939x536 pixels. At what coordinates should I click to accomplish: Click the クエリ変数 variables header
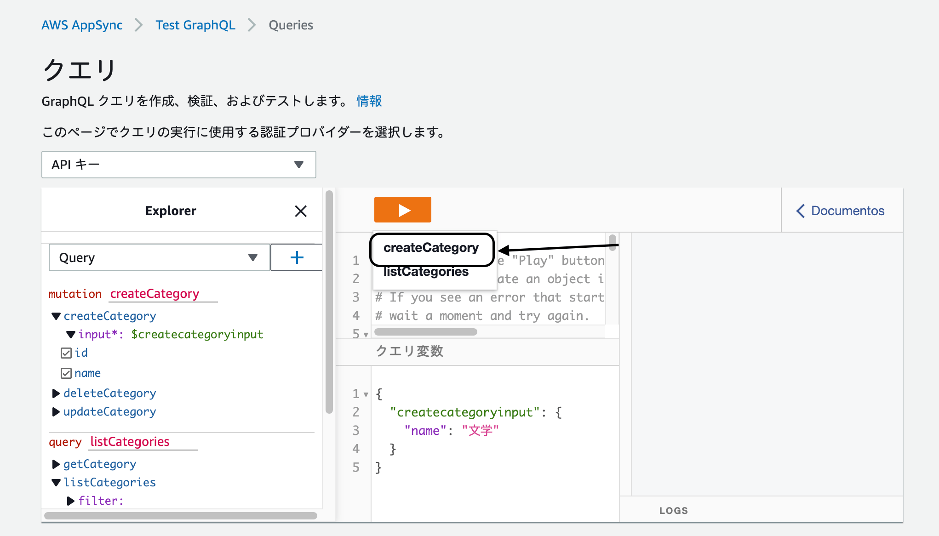click(x=409, y=351)
